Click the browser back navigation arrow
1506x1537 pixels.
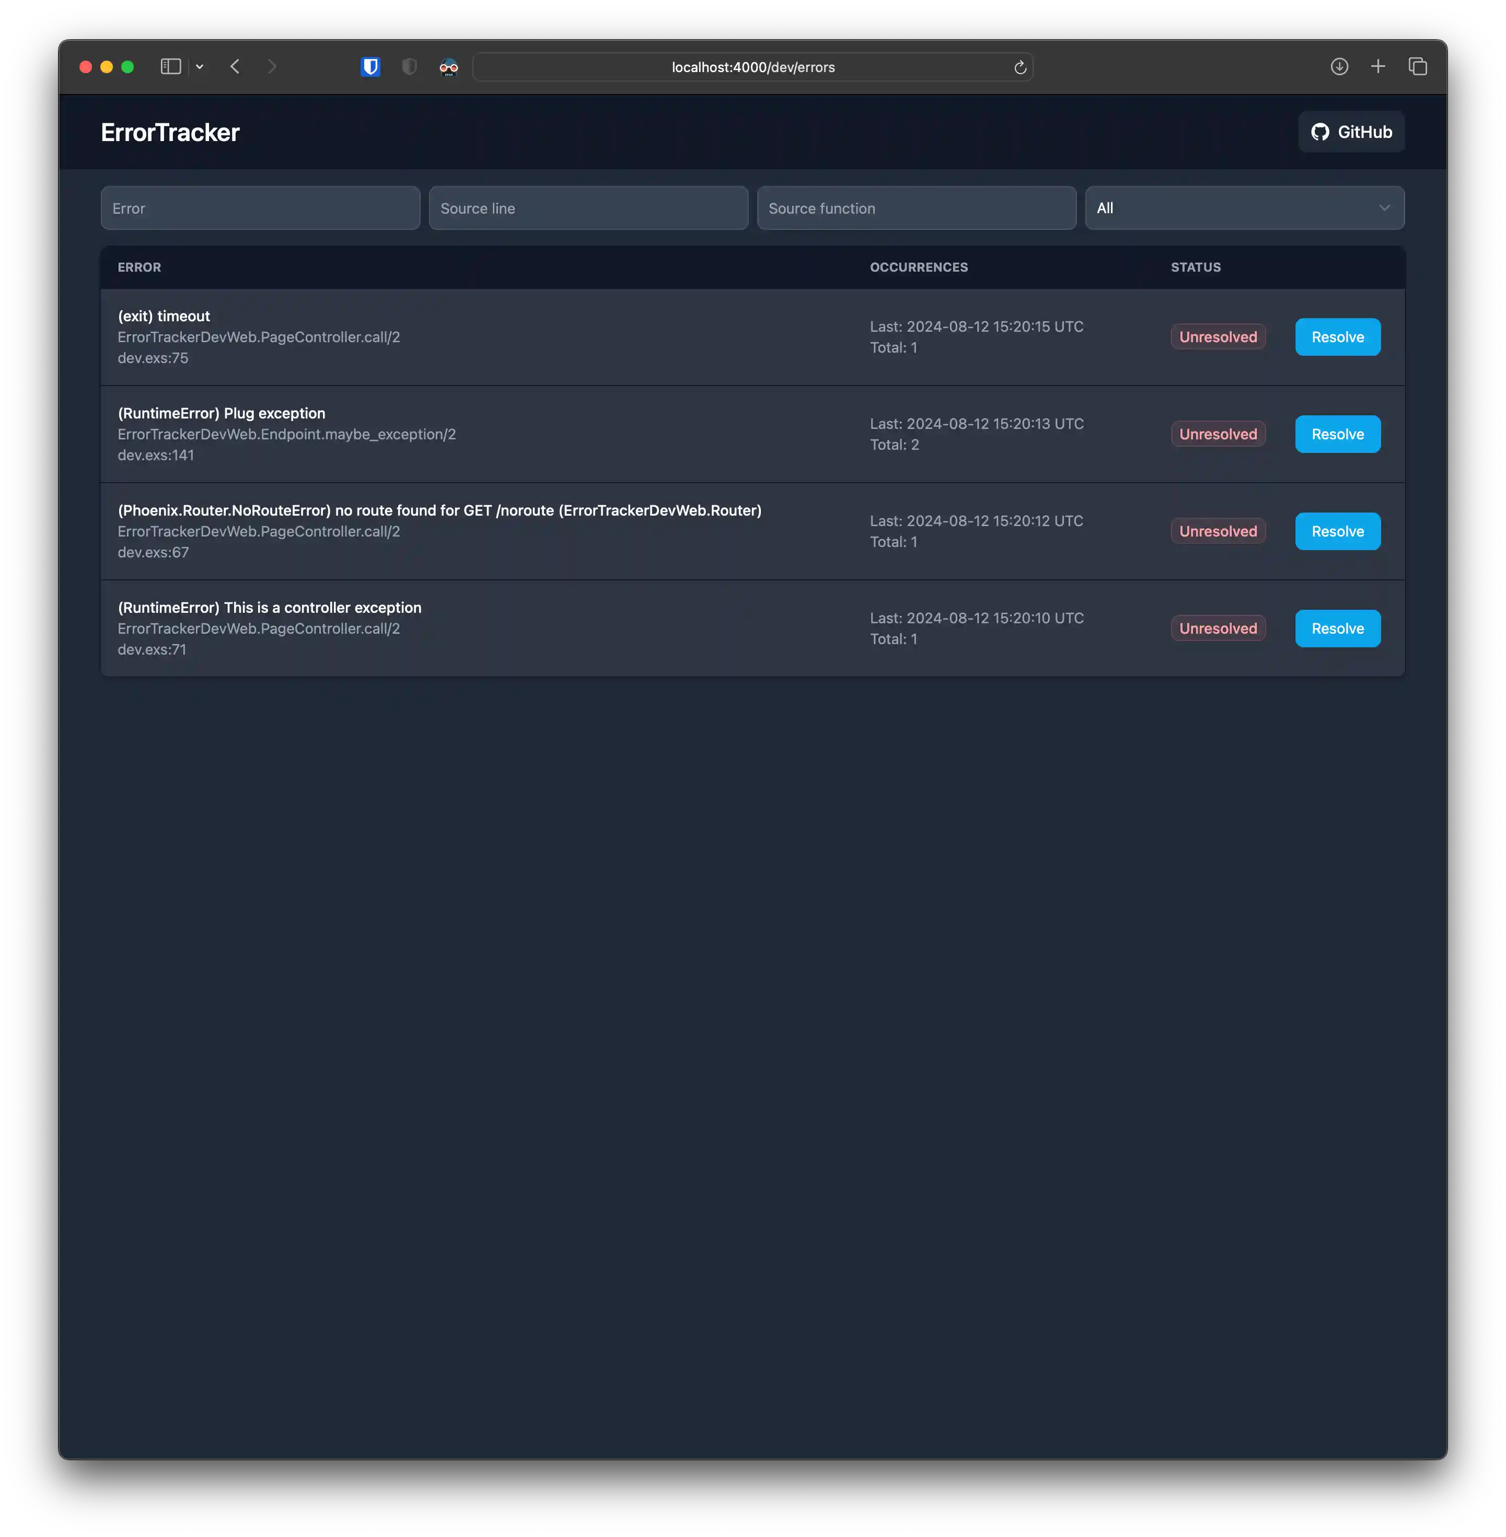(x=235, y=67)
